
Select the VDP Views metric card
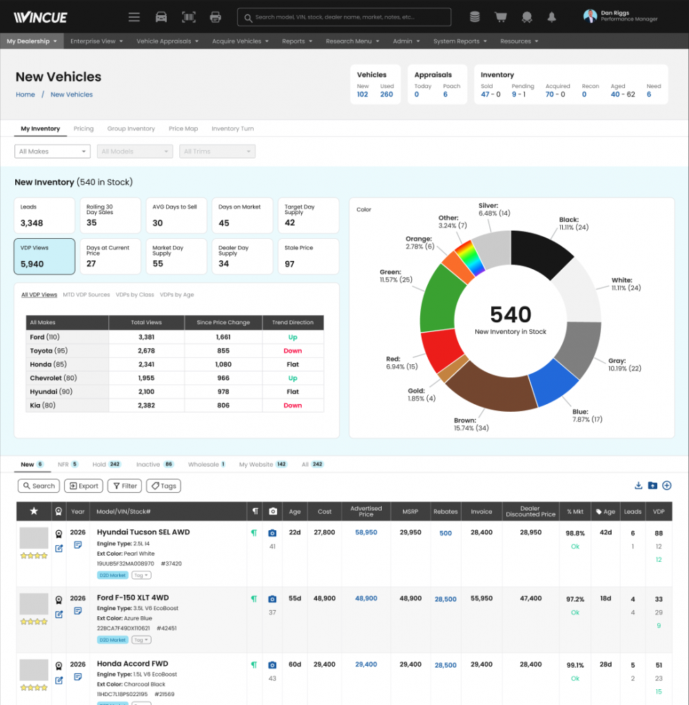[x=45, y=256]
